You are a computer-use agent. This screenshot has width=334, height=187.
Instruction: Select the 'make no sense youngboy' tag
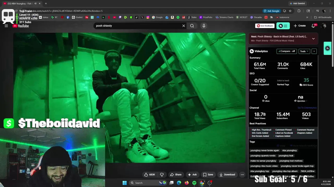click(x=263, y=161)
